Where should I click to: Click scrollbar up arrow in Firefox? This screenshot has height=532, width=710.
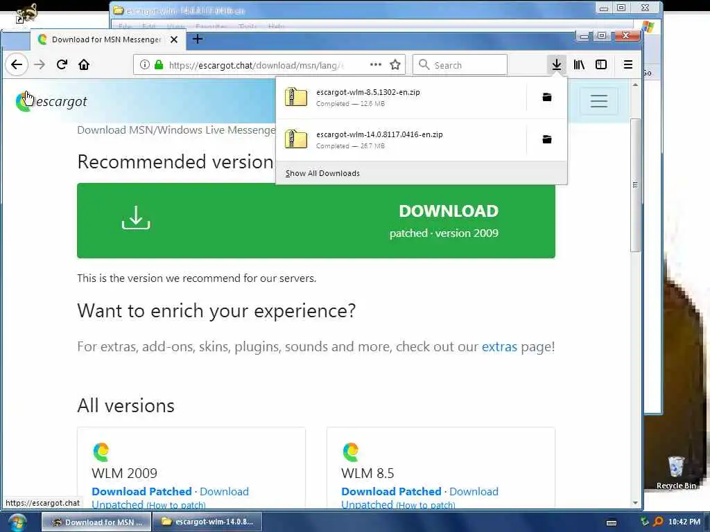tap(635, 85)
